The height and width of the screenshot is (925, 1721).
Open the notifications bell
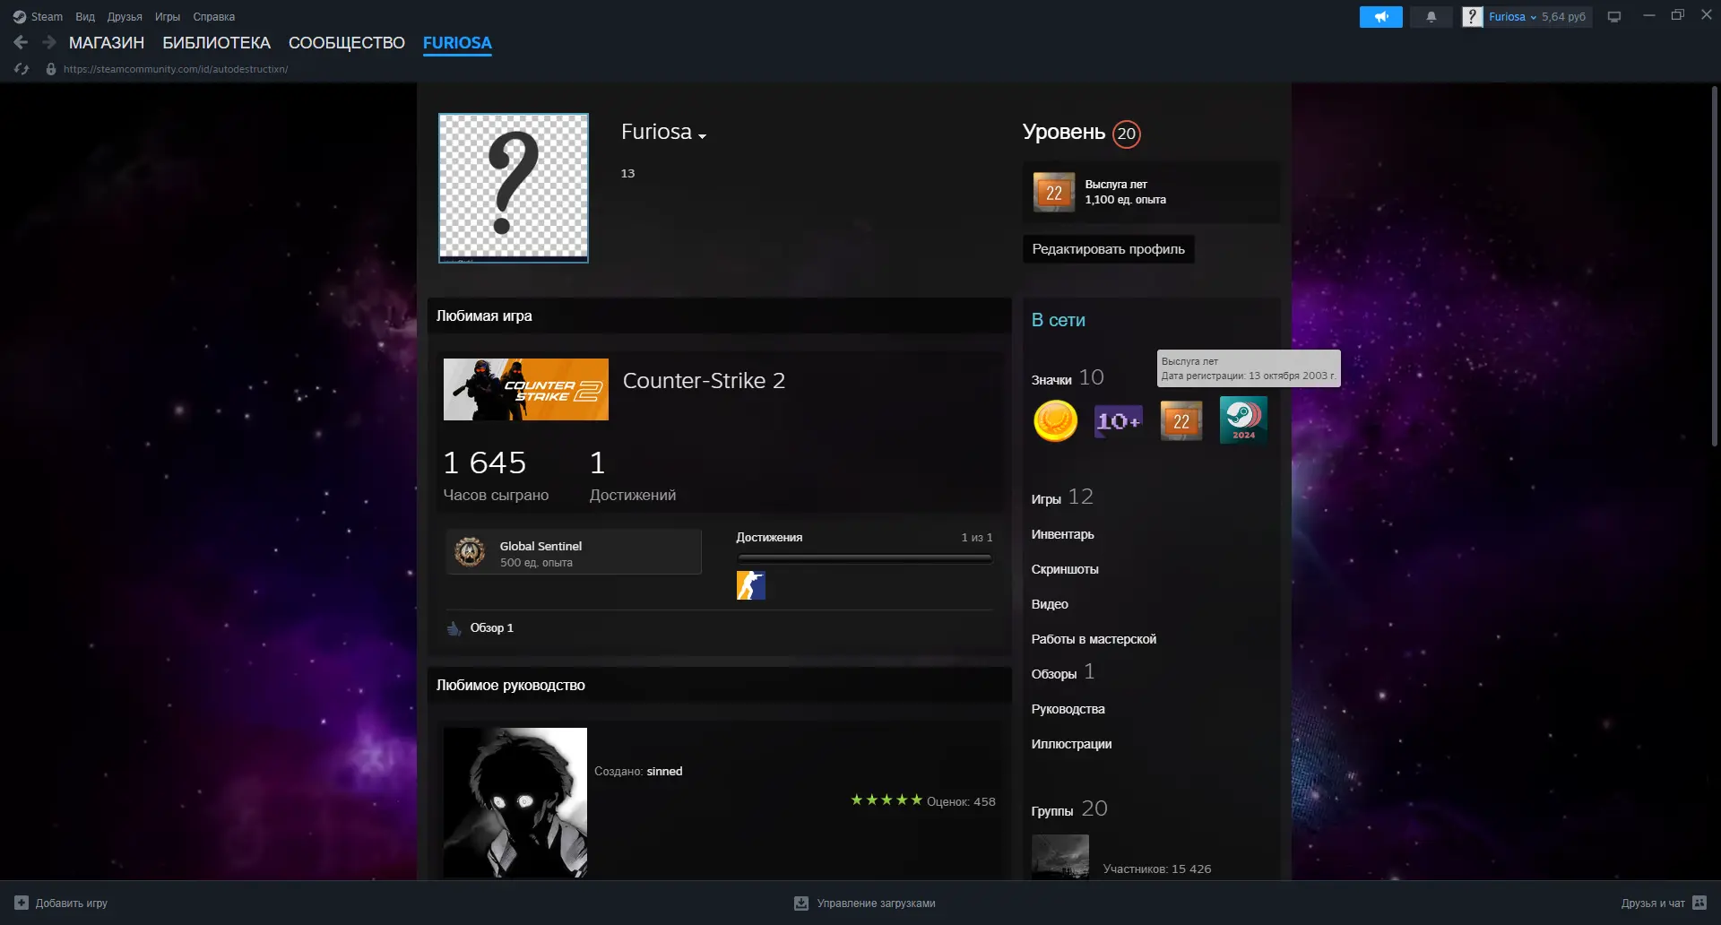[1431, 17]
